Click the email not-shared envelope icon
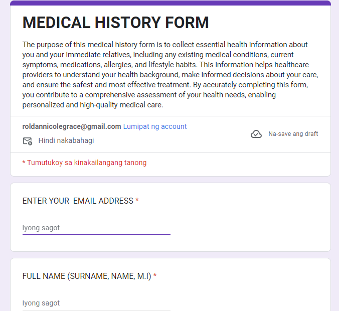 (x=28, y=141)
